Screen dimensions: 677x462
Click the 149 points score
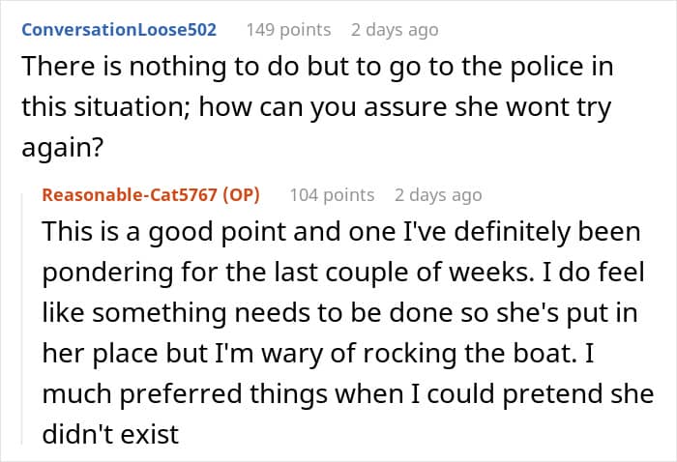[288, 30]
